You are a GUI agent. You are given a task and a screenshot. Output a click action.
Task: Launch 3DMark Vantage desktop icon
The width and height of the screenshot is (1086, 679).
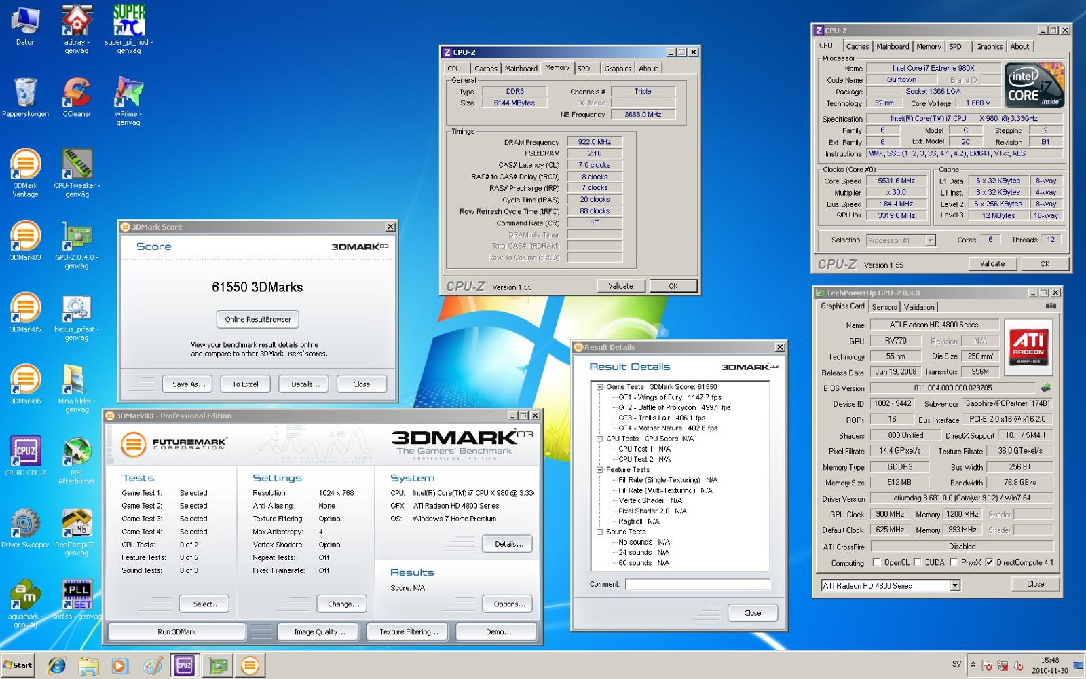25,173
